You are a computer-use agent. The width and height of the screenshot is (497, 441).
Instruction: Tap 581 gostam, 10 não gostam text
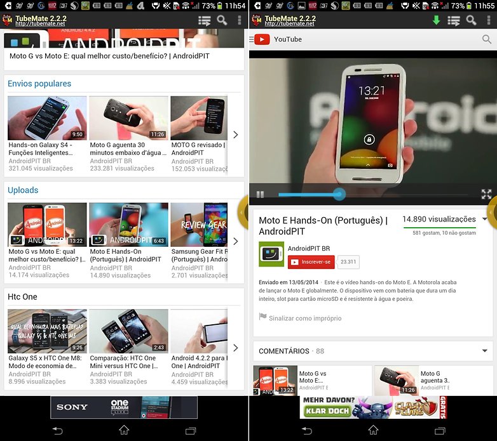(x=444, y=233)
